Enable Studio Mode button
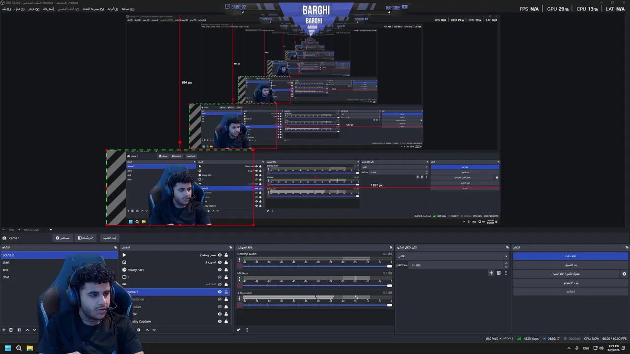The width and height of the screenshot is (630, 354). coord(570,283)
